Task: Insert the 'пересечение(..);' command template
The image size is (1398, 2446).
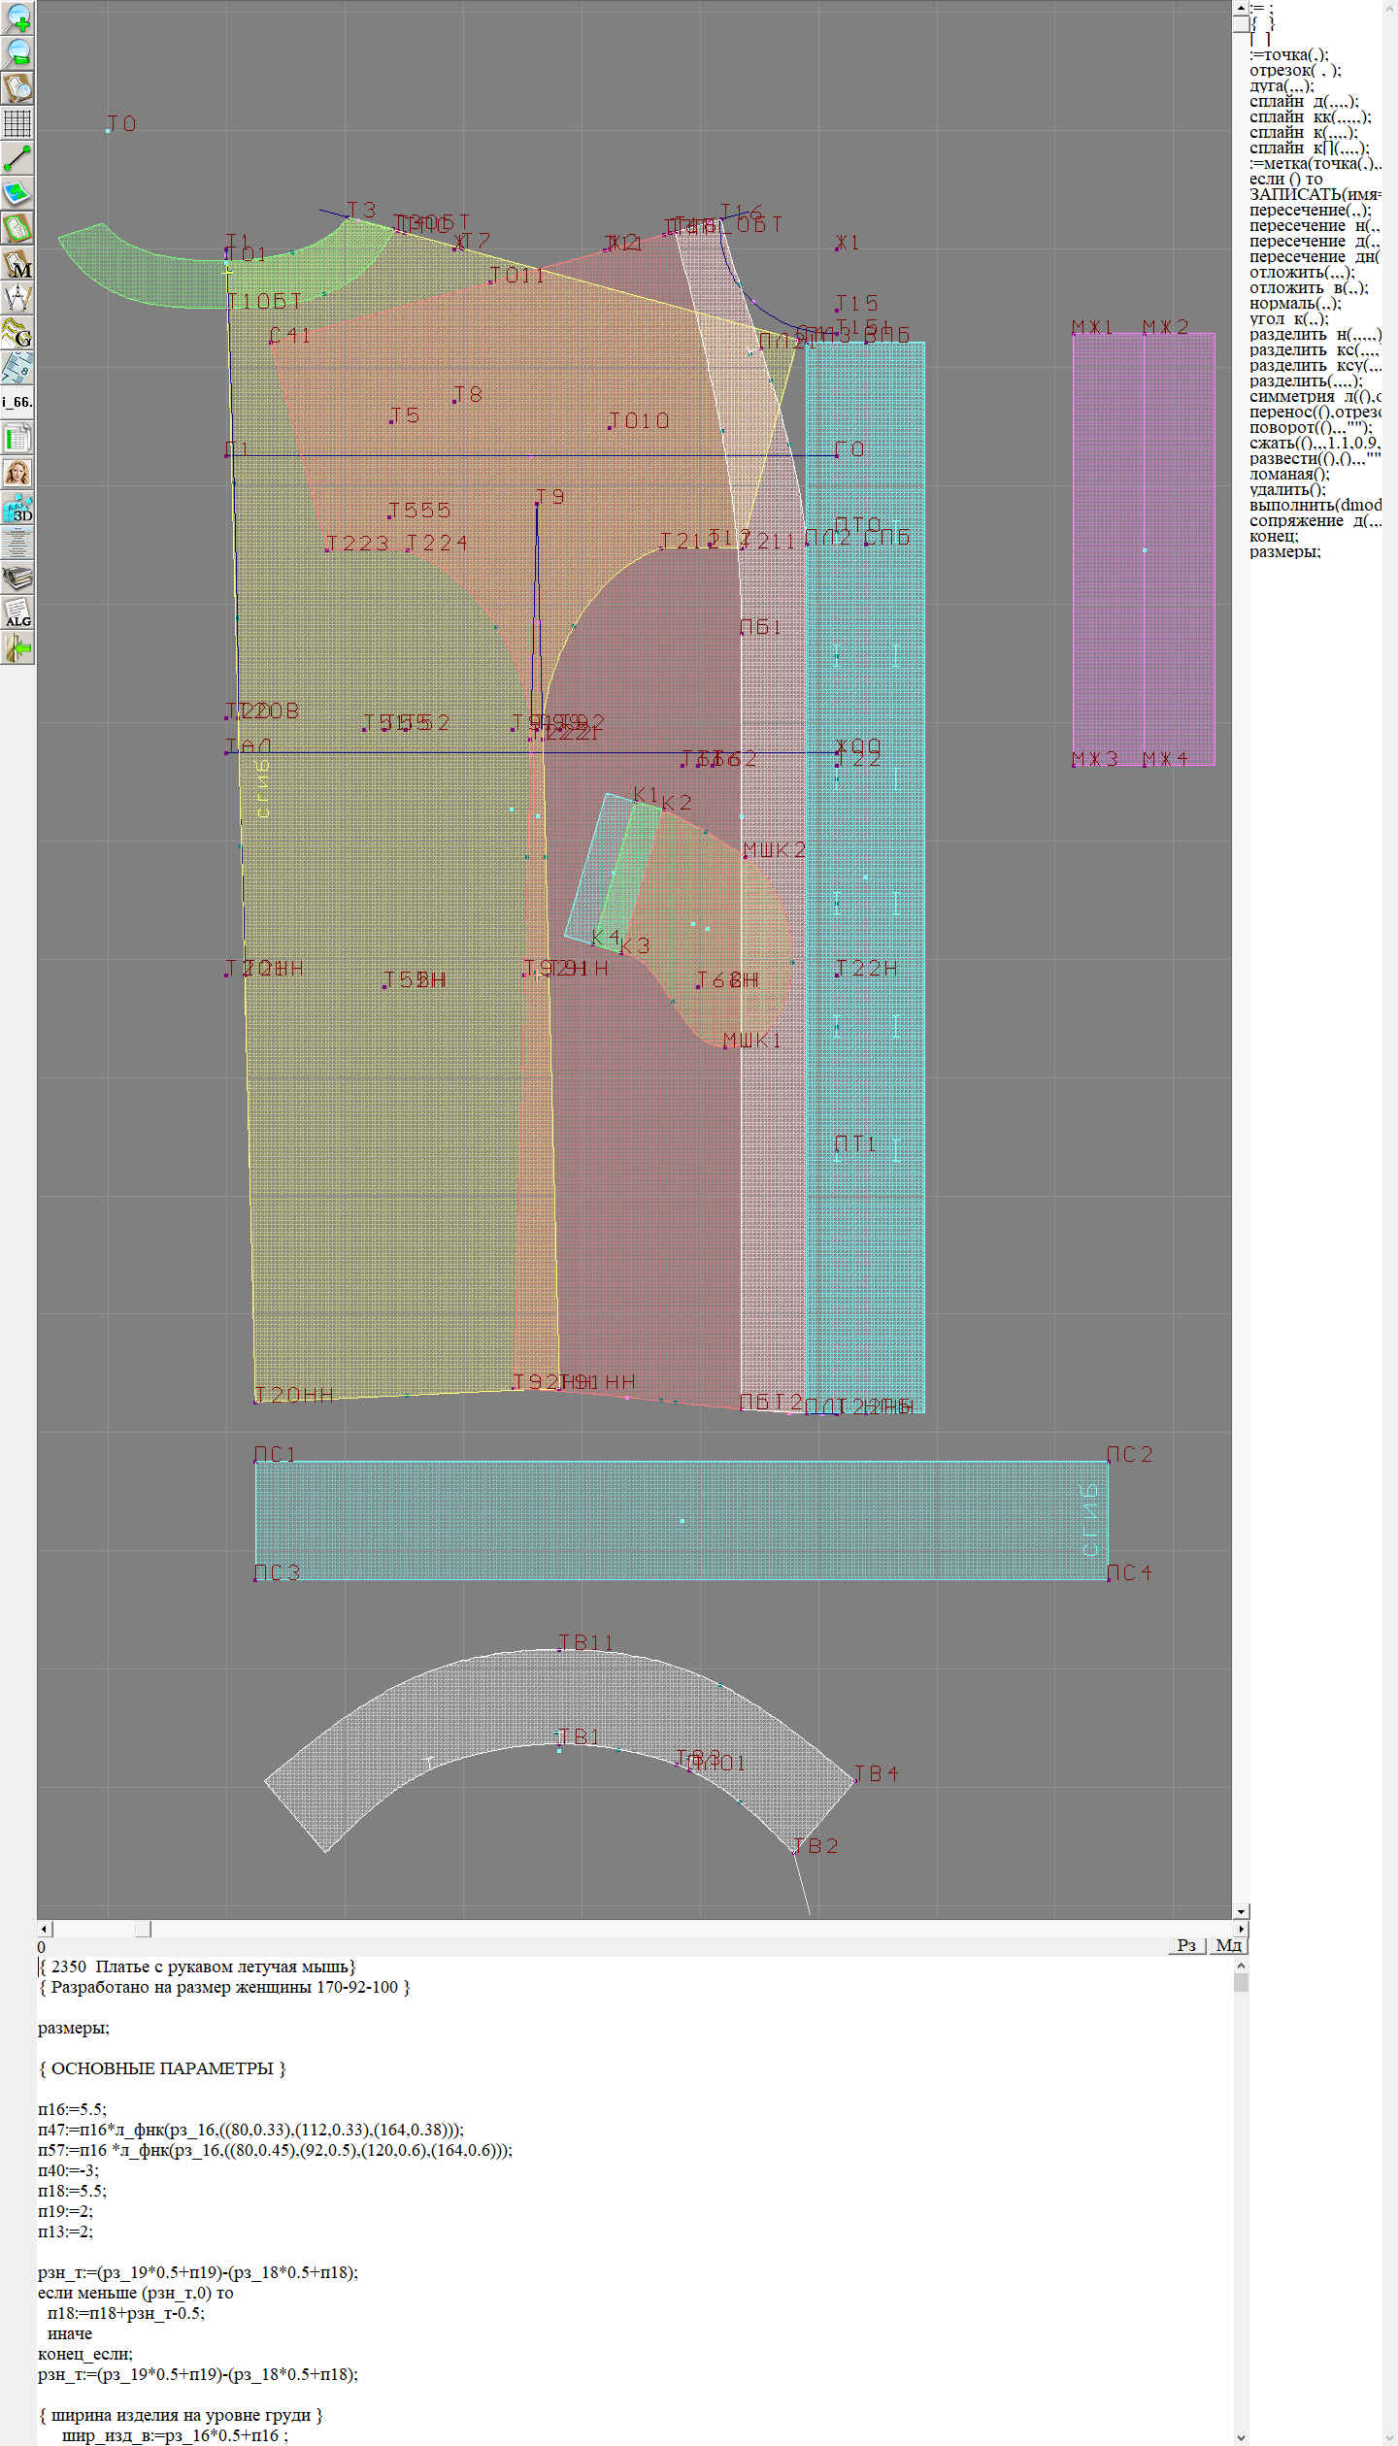Action: click(x=1310, y=211)
